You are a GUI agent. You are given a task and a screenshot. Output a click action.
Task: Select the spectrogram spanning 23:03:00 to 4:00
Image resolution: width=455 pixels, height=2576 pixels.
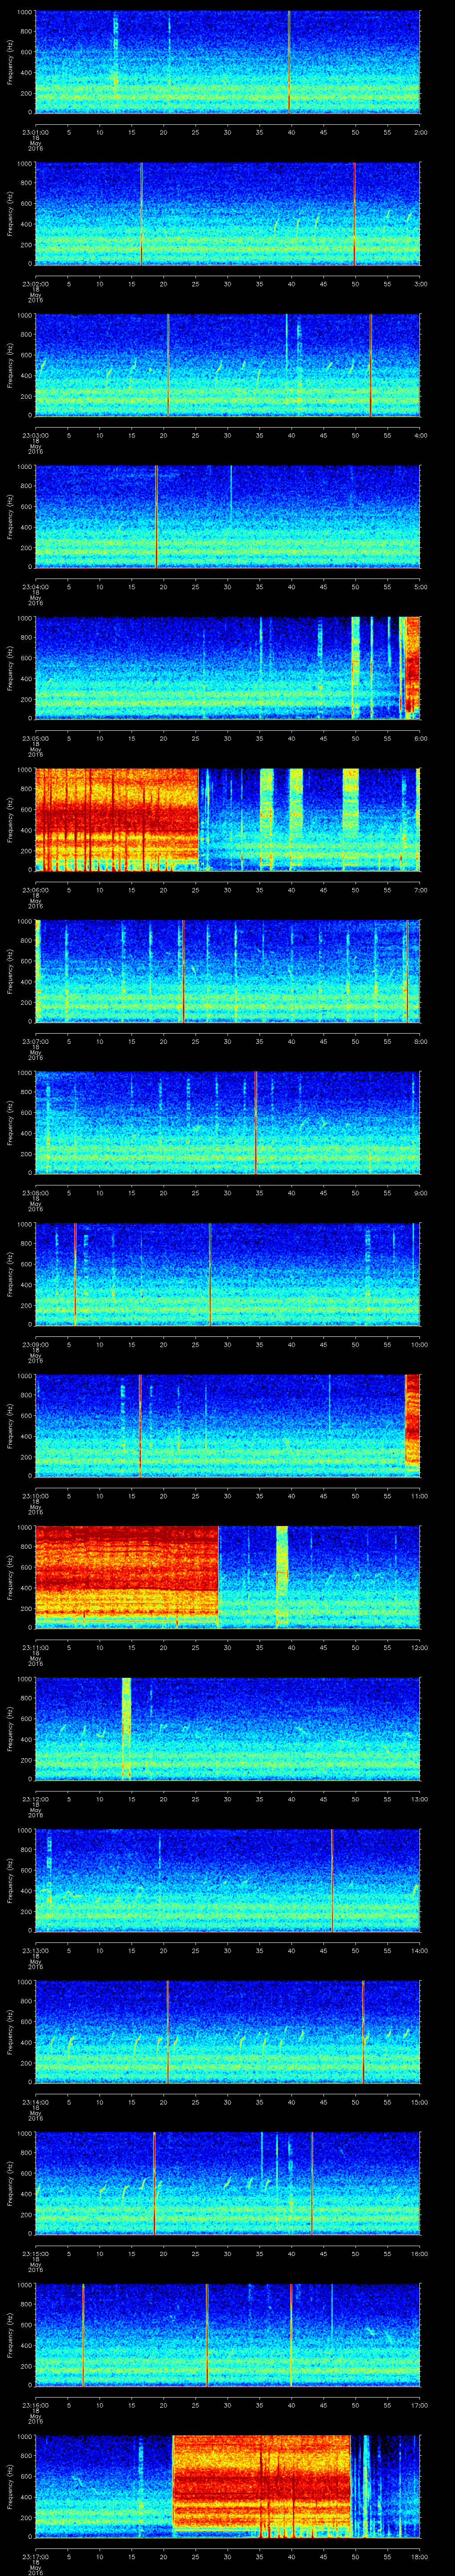click(228, 365)
